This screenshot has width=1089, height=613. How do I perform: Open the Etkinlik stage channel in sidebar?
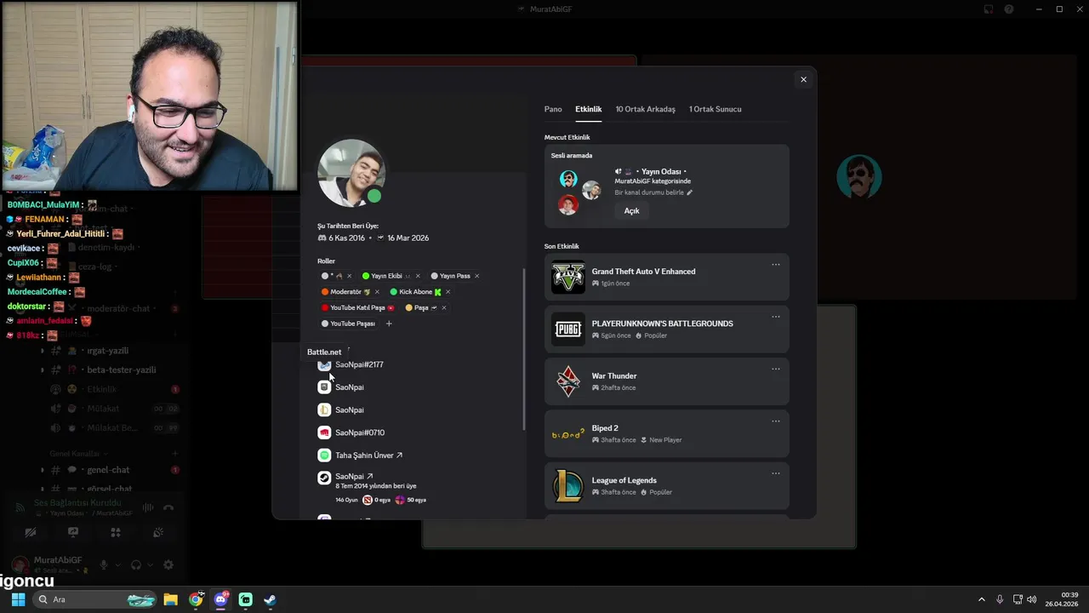pos(102,389)
